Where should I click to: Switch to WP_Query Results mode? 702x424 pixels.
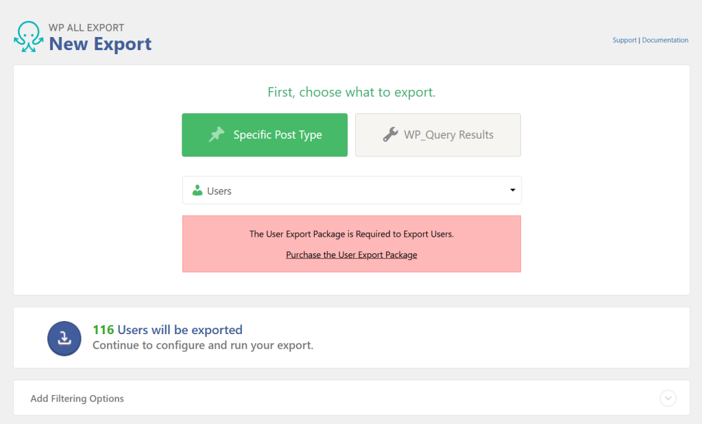coord(438,134)
